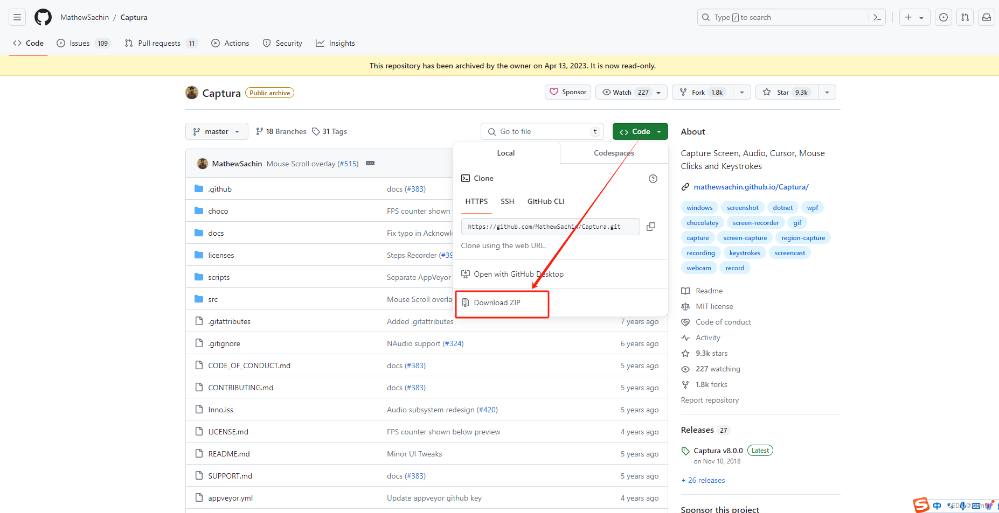
Task: Open the MIT license link
Action: (714, 306)
